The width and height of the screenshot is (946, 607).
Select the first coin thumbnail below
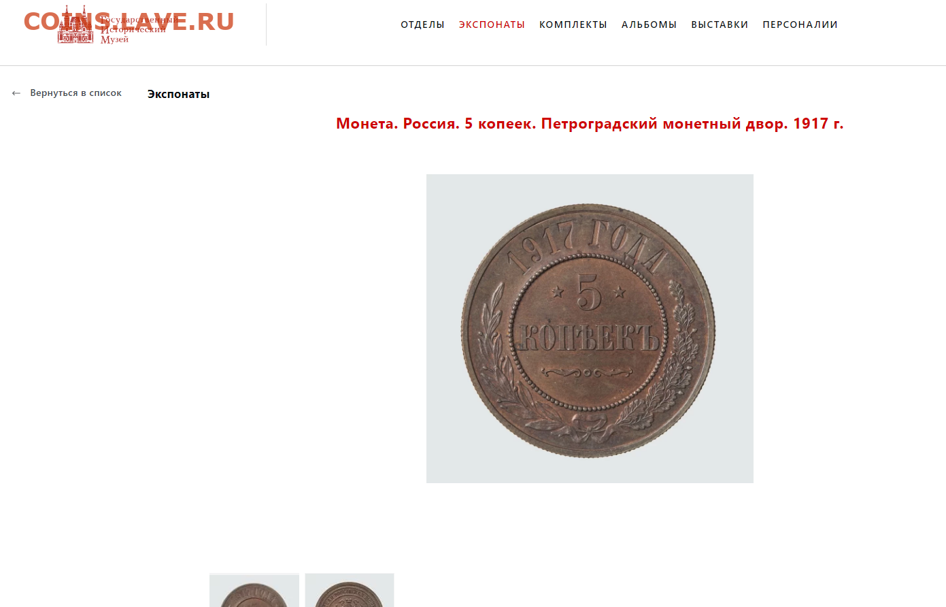(254, 590)
